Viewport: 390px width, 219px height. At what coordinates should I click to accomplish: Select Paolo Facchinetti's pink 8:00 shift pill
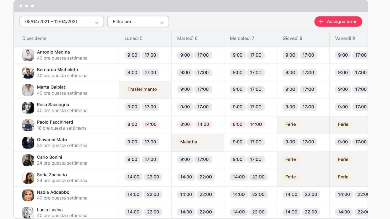132,124
